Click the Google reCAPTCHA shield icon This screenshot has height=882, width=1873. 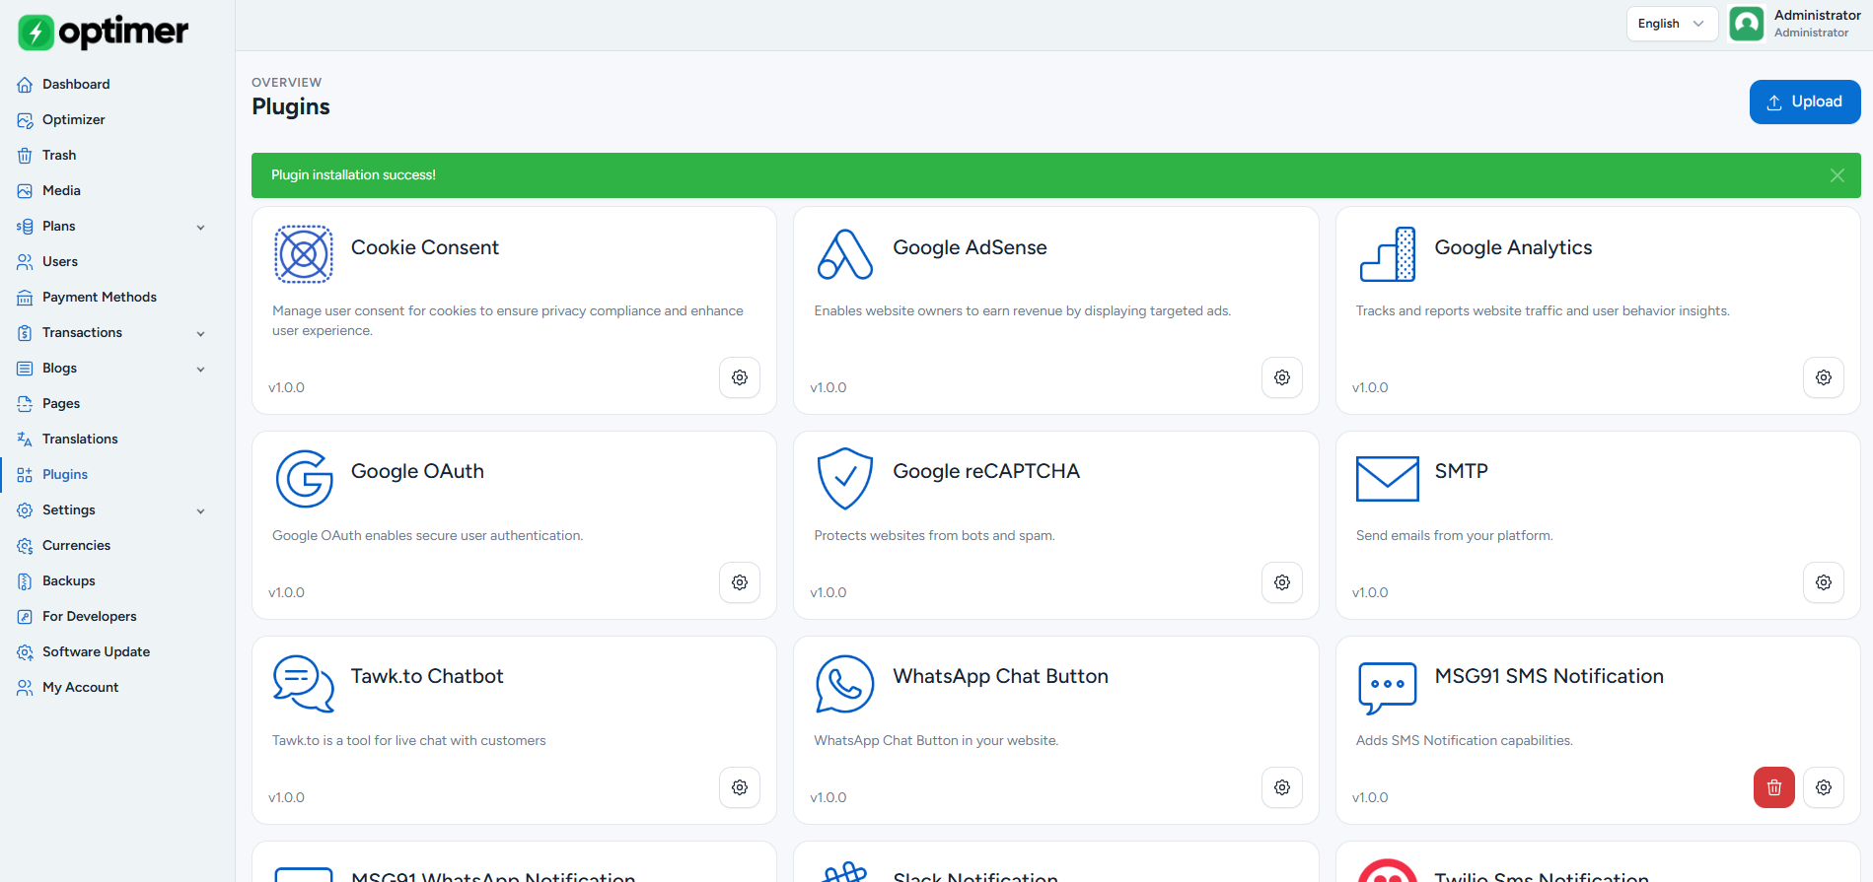pos(845,479)
